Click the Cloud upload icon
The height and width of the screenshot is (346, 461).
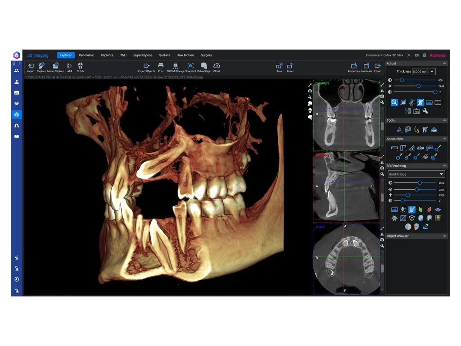pyautogui.click(x=217, y=66)
